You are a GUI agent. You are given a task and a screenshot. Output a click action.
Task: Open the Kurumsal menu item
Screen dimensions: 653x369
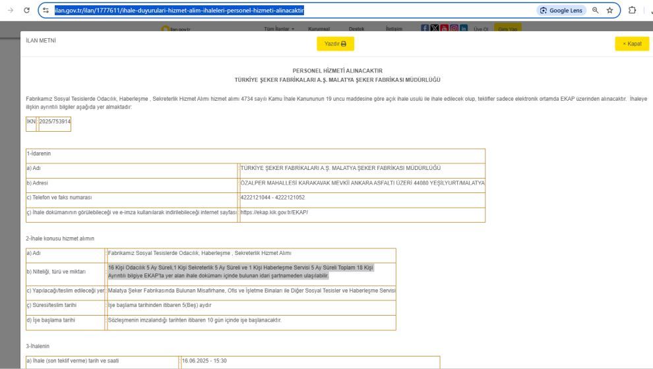(319, 29)
